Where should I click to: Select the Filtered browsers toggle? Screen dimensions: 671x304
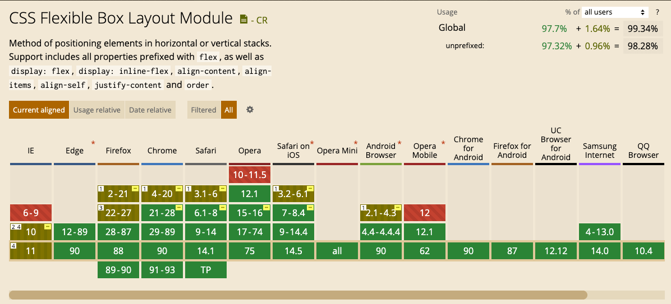tap(203, 110)
